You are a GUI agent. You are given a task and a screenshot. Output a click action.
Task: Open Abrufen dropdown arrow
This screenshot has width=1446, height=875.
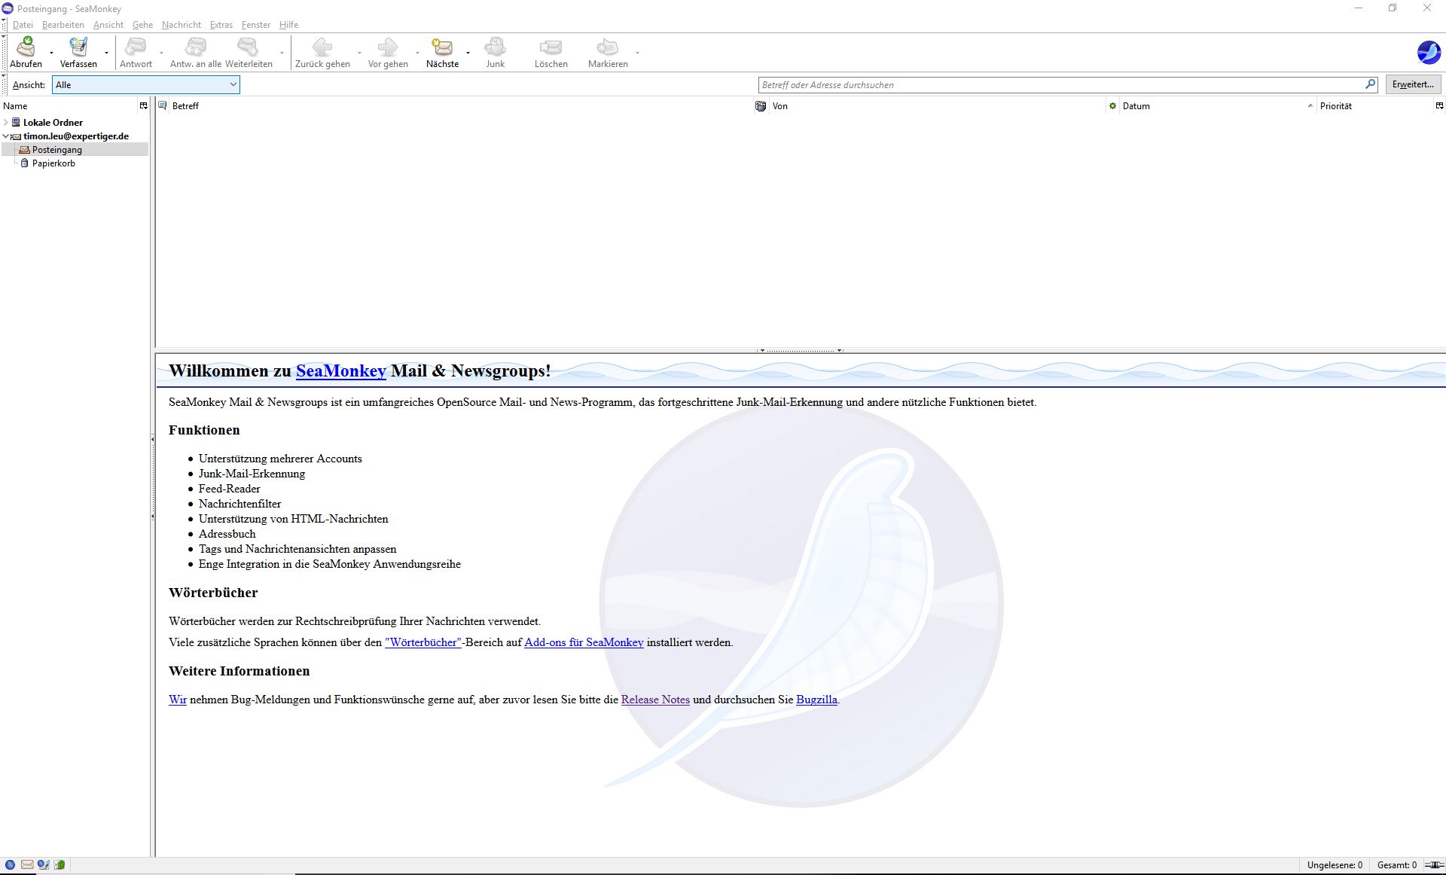[x=51, y=53]
